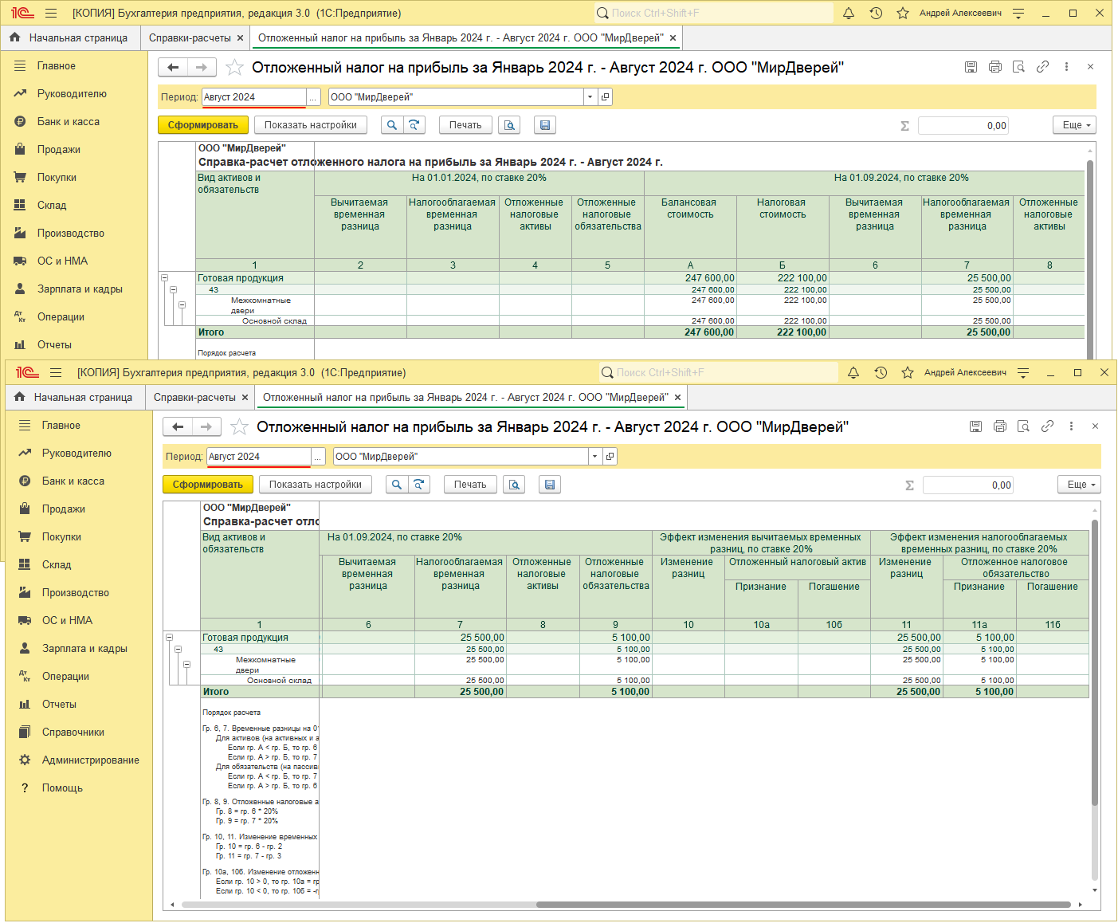Open the Еще dropdown menu in upper window
1118x923 pixels.
1075,125
